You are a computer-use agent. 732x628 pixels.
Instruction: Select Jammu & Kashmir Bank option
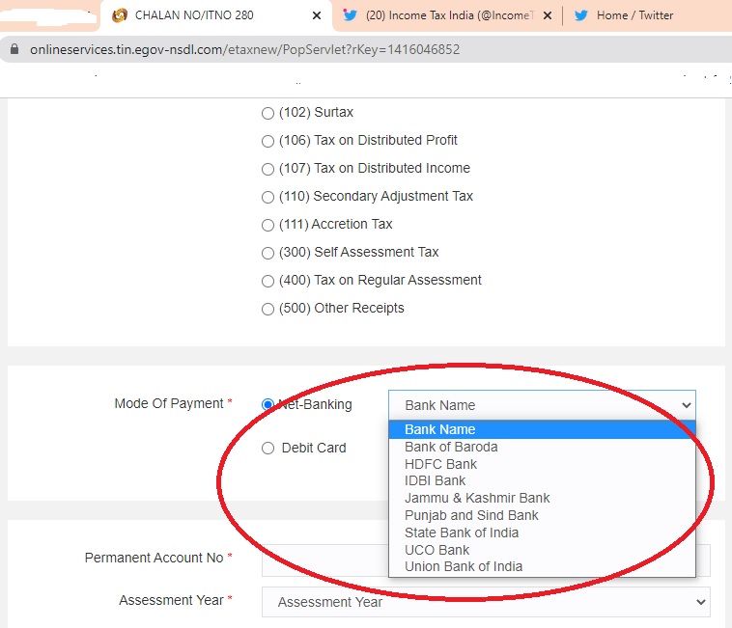(x=542, y=498)
